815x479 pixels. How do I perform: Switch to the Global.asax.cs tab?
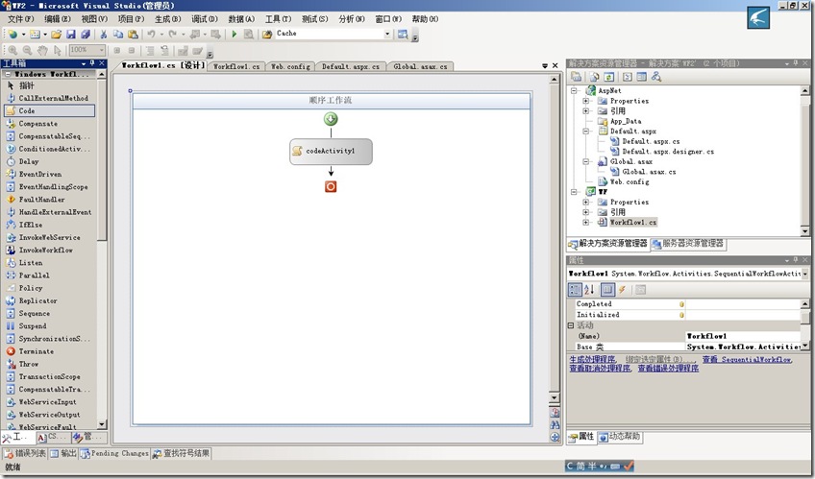420,66
